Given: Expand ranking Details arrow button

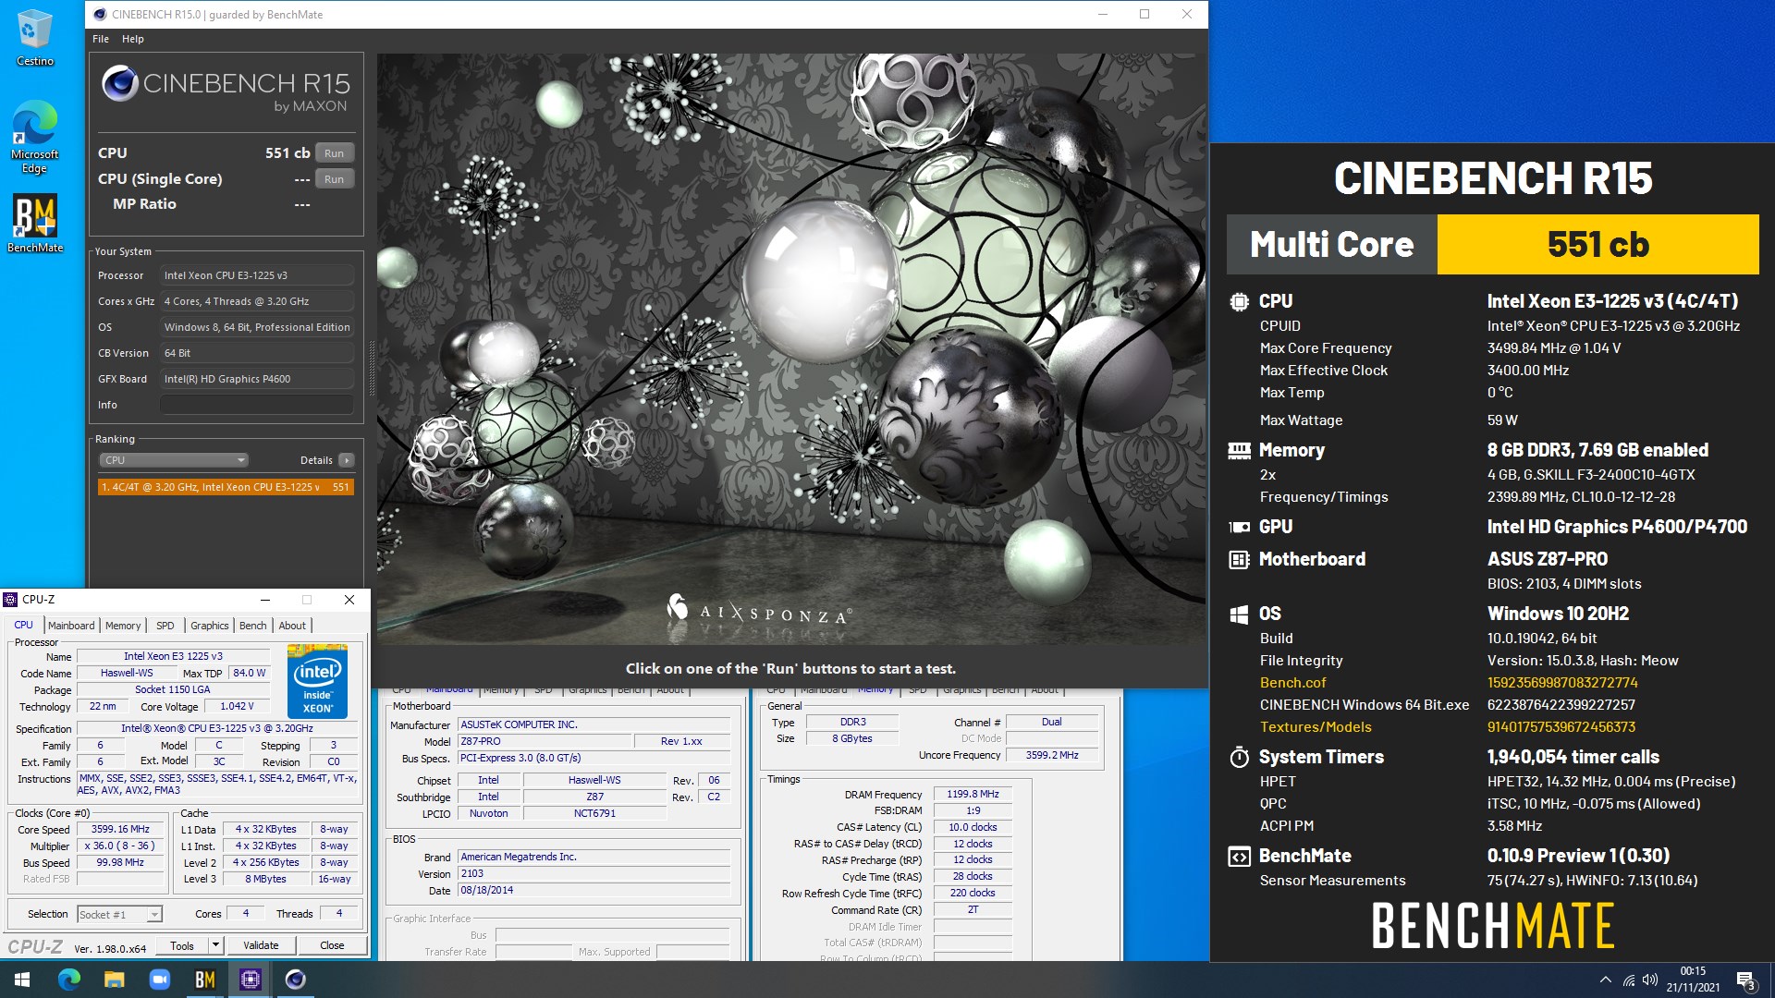Looking at the screenshot, I should tap(347, 460).
